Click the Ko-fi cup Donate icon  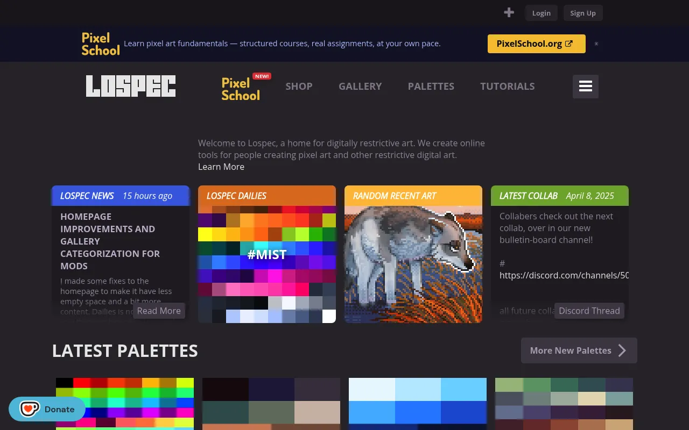click(x=30, y=409)
